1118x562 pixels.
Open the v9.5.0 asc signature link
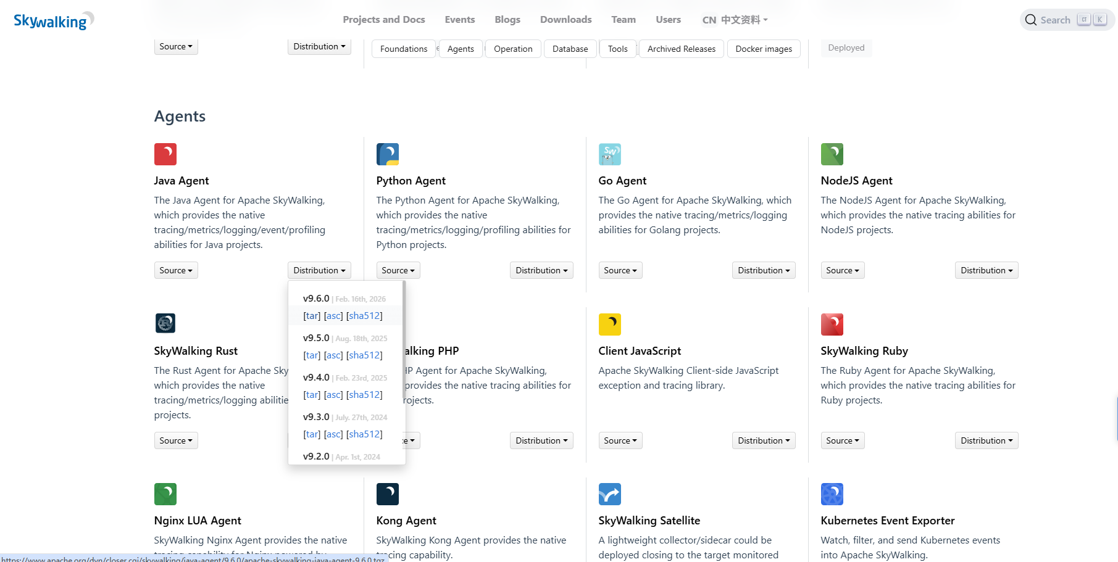(333, 355)
